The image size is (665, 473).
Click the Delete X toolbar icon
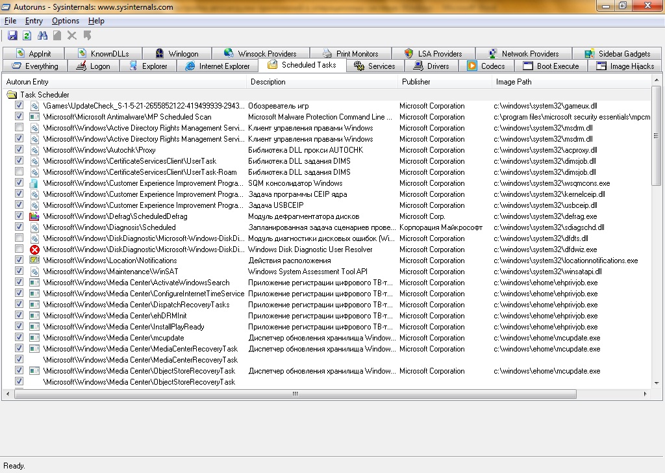pyautogui.click(x=72, y=36)
